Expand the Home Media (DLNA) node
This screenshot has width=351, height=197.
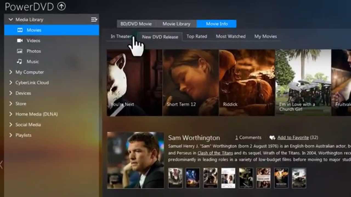11,114
